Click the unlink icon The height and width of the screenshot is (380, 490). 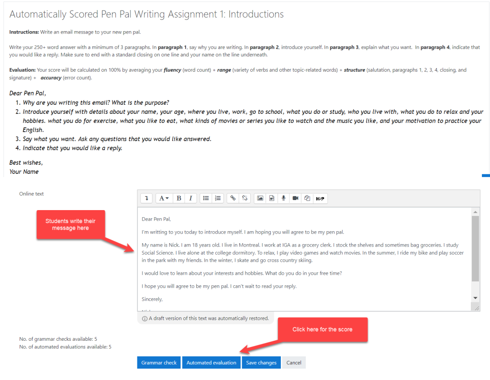click(245, 198)
